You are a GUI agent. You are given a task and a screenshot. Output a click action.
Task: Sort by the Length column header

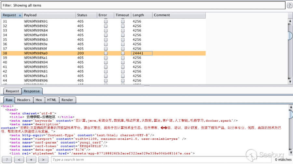point(142,15)
